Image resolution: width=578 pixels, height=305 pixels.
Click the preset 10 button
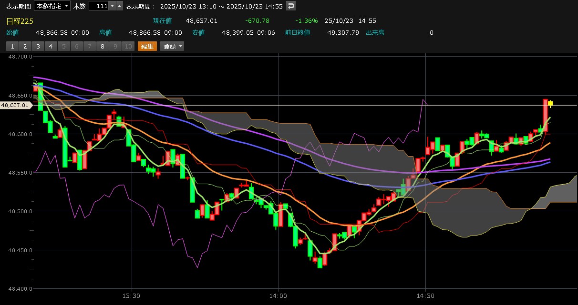tap(128, 46)
